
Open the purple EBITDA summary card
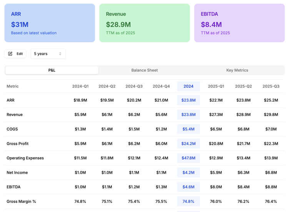[x=239, y=23]
